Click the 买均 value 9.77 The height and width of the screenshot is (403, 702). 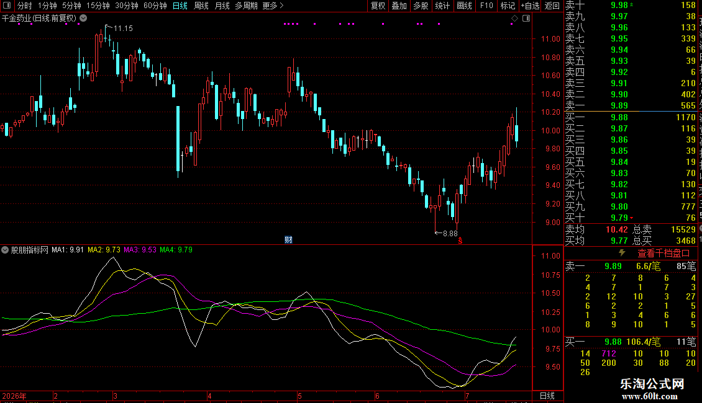[x=619, y=241]
